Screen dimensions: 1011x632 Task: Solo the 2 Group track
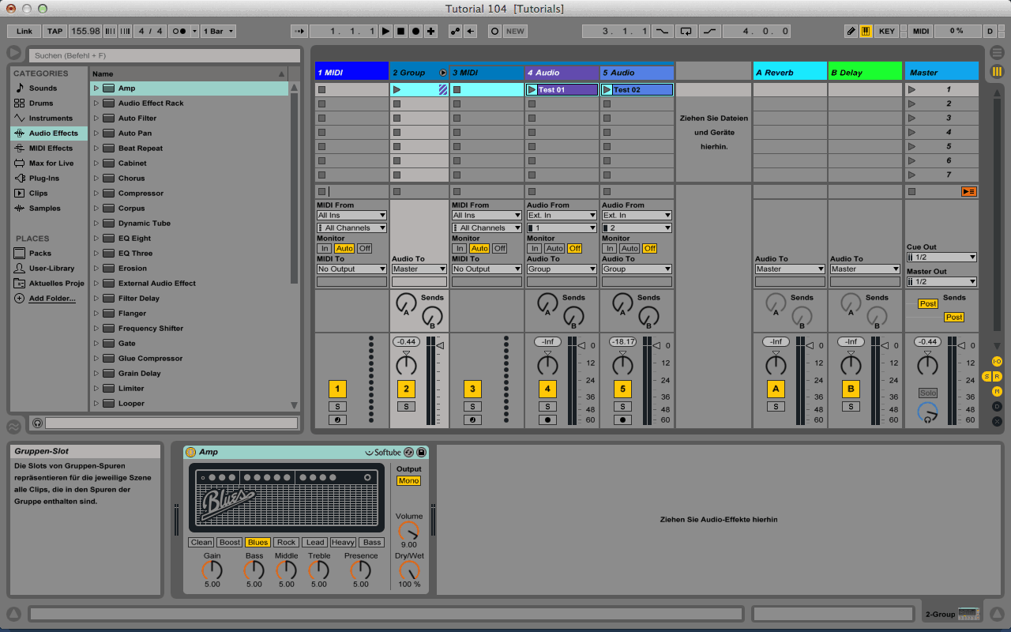(405, 406)
